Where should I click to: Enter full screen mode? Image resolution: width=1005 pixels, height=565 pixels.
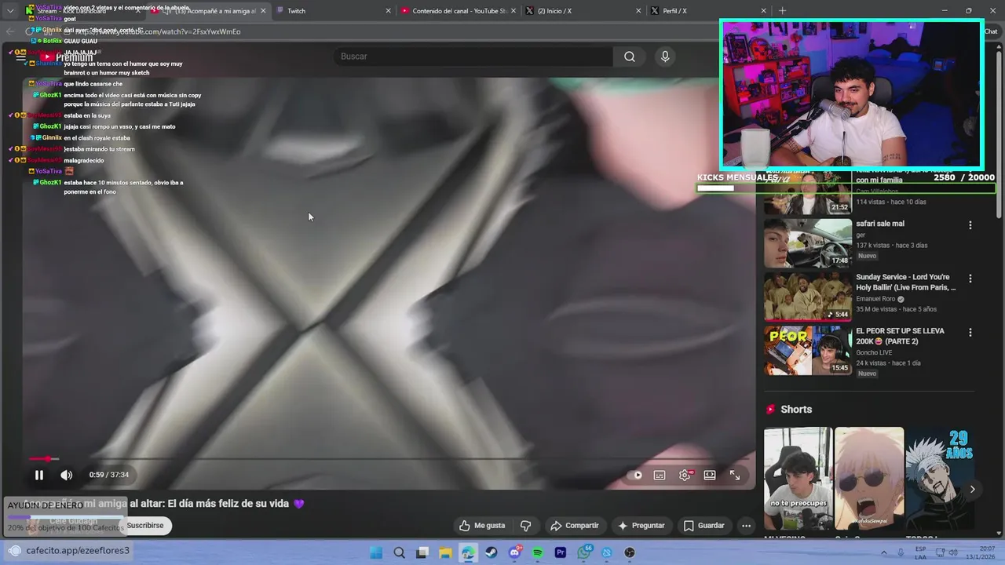(x=735, y=475)
